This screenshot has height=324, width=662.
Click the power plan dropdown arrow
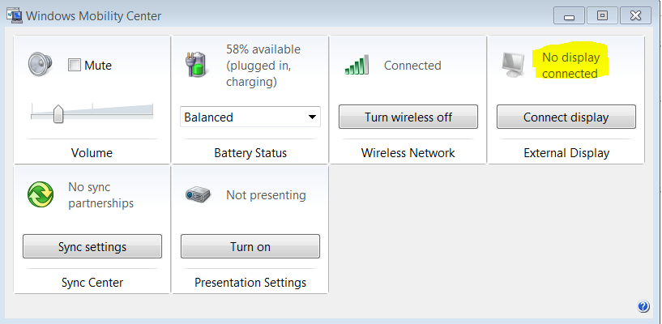tap(312, 117)
